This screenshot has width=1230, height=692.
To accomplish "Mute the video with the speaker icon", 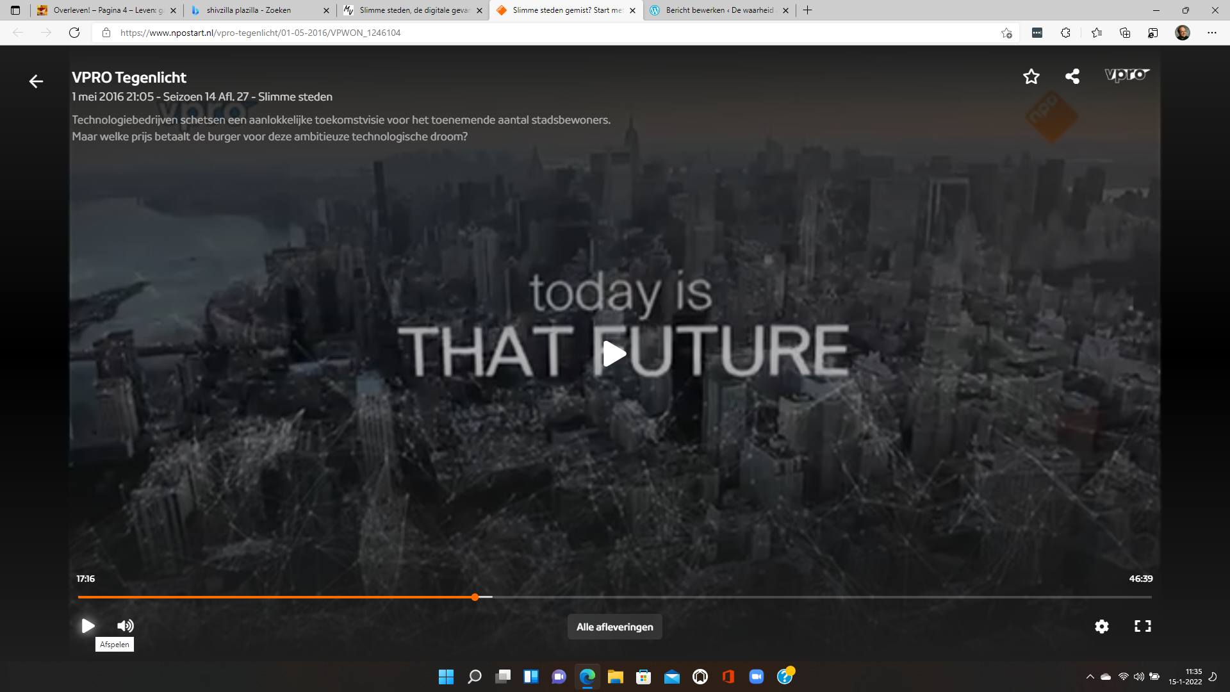I will point(126,625).
